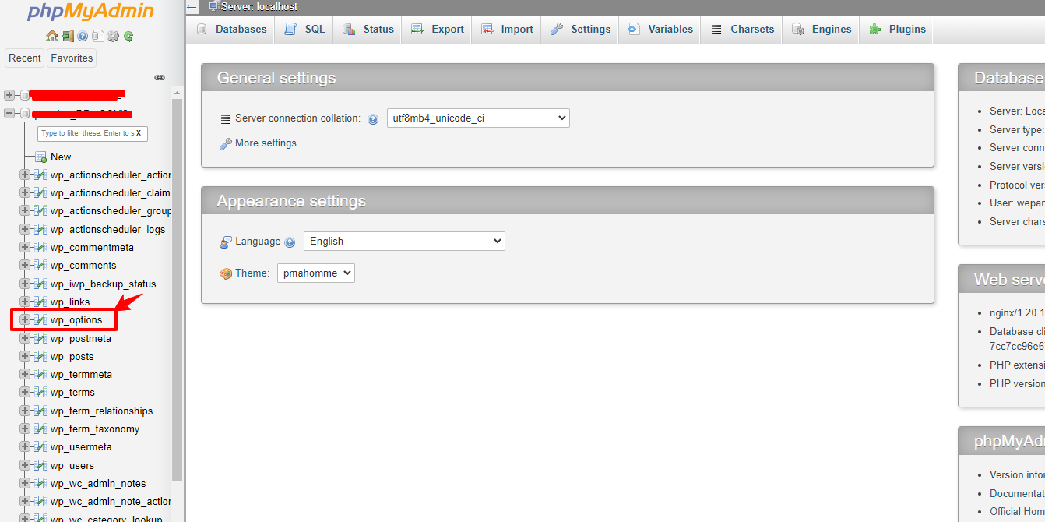Screen dimensions: 1045x522
Task: Clear the table filter with red X
Action: tap(139, 133)
